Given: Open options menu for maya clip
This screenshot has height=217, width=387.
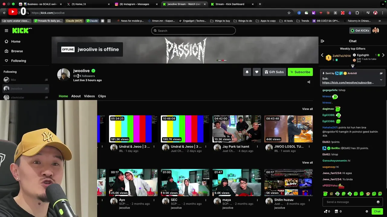Looking at the screenshot, I should click(257, 200).
